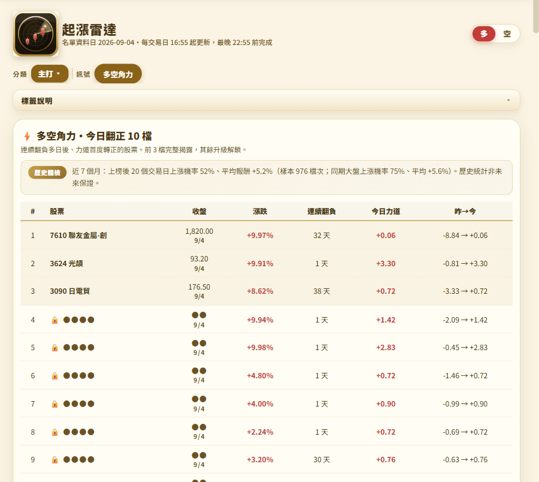This screenshot has height=482, width=539.
Task: Click the lock icon in row 5
Action: (54, 348)
